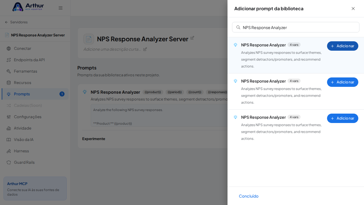364x205 pixels.
Task: Click the prompt card lightbulb icon
Action: (85, 92)
